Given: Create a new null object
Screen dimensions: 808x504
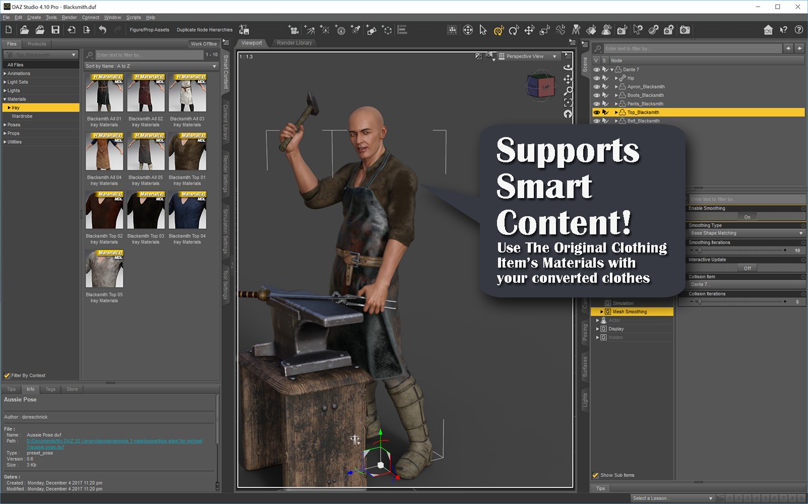Looking at the screenshot, I should [387, 30].
